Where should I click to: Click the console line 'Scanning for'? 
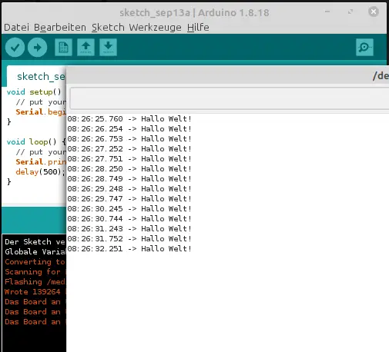pyautogui.click(x=33, y=272)
